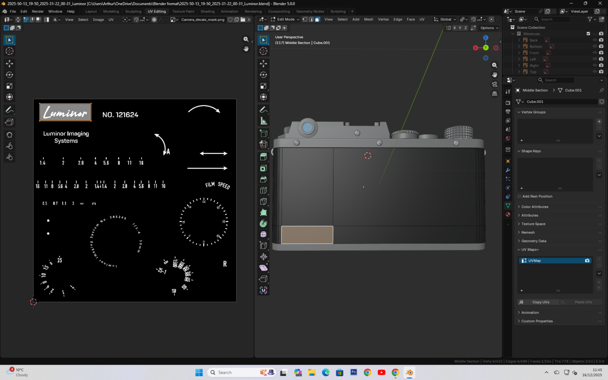
Task: Activate the Grab brush in the UV editor
Action: 9,135
